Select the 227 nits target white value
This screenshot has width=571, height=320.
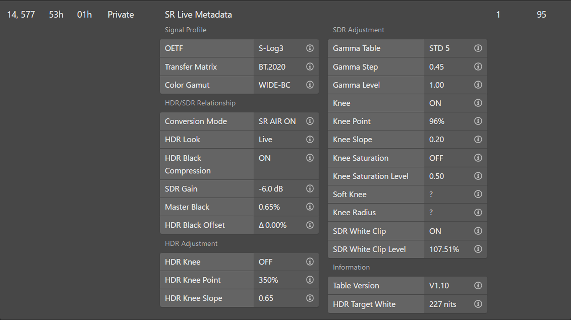[x=442, y=304]
